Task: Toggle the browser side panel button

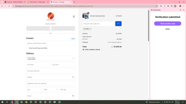Action: [x=175, y=6]
